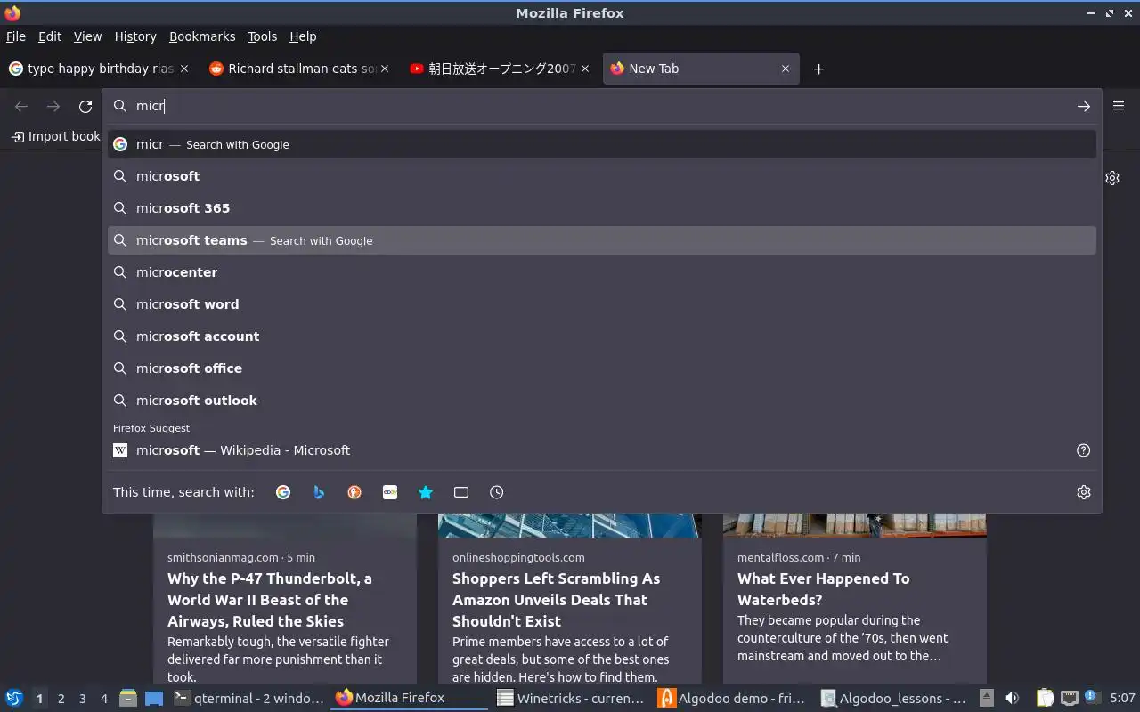The width and height of the screenshot is (1140, 712).
Task: Open 'What Ever Happened To Waterbeds?' article
Action: pyautogui.click(x=824, y=589)
